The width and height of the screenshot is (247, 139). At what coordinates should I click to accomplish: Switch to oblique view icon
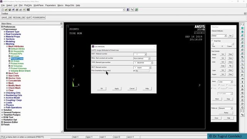[x=242, y=32]
